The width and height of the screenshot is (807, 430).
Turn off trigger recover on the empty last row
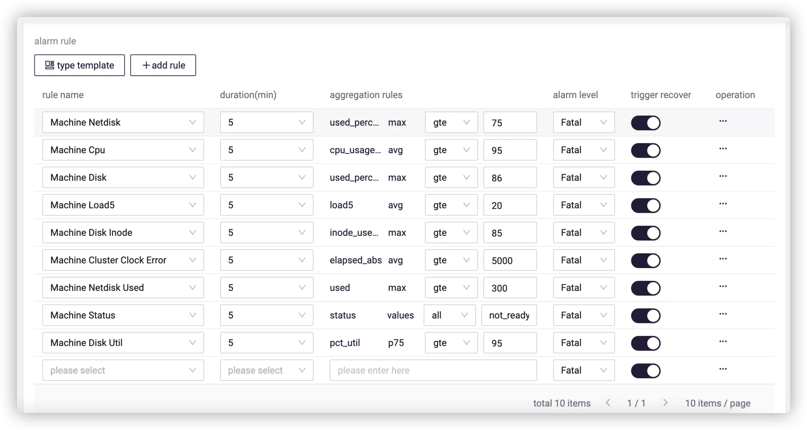tap(646, 371)
